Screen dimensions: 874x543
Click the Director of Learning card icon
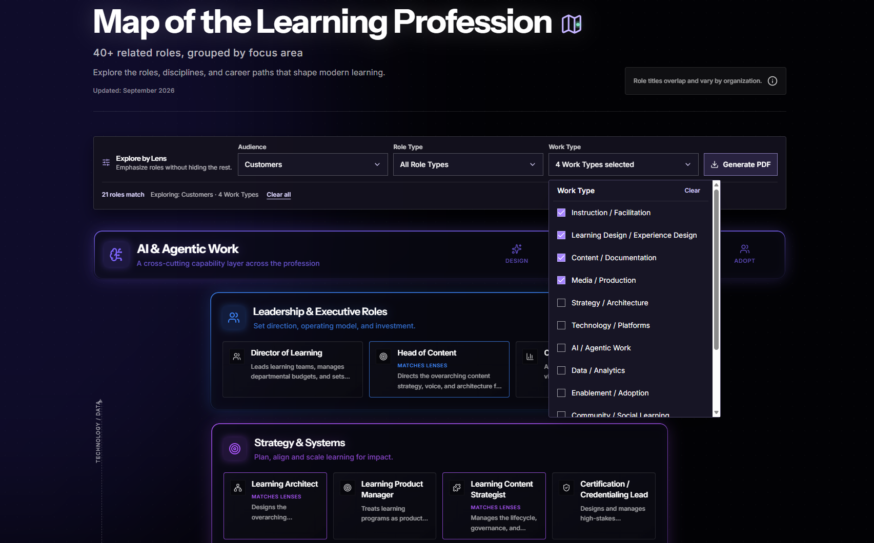[x=237, y=357]
